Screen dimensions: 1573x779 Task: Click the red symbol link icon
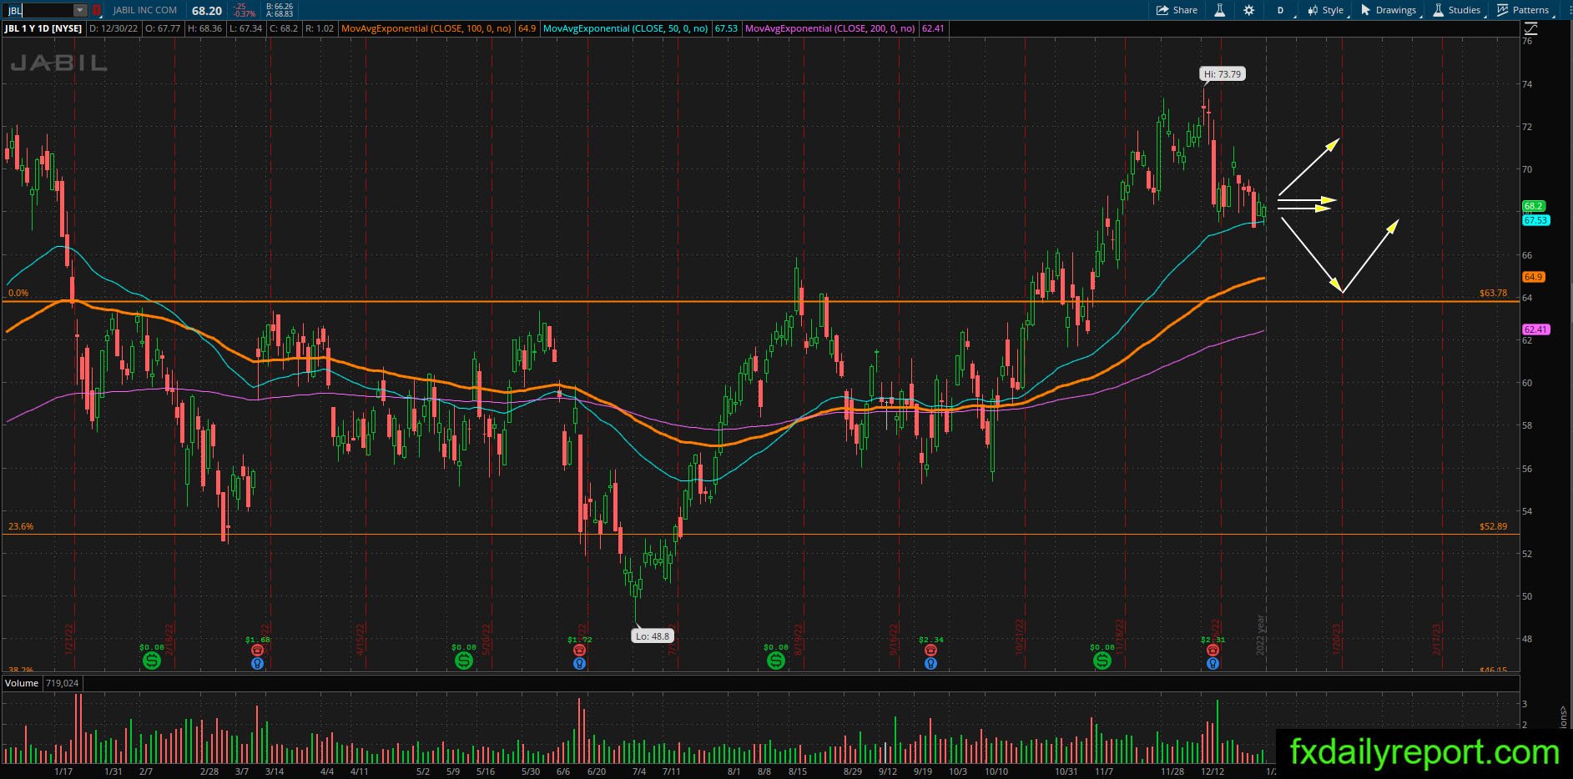(96, 10)
